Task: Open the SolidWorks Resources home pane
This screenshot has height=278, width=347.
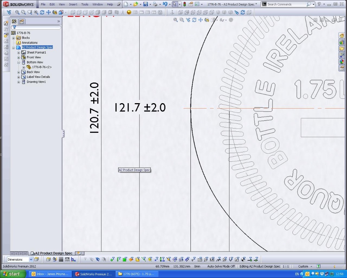Action: [342, 36]
